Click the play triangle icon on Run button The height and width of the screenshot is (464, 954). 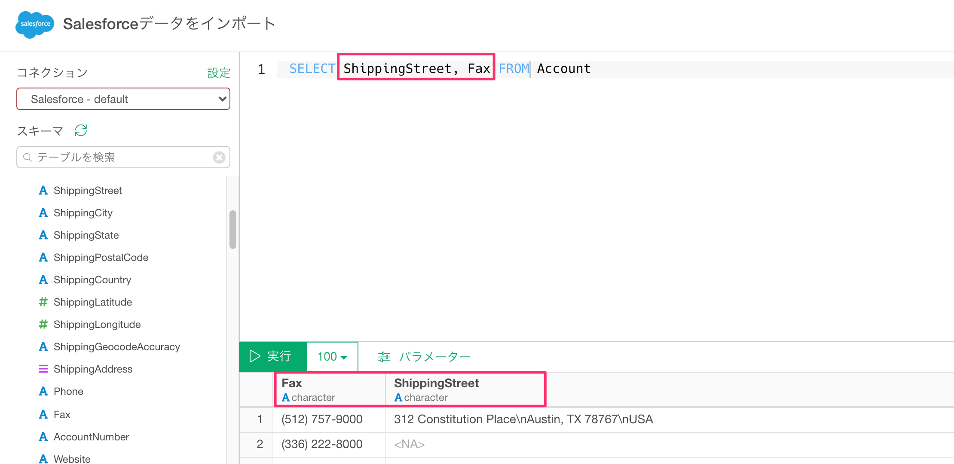[255, 356]
